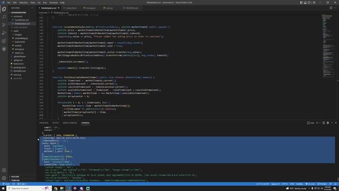The width and height of the screenshot is (339, 191).
Task: Open main.js from the Explorer tree
Action: (x=18, y=46)
